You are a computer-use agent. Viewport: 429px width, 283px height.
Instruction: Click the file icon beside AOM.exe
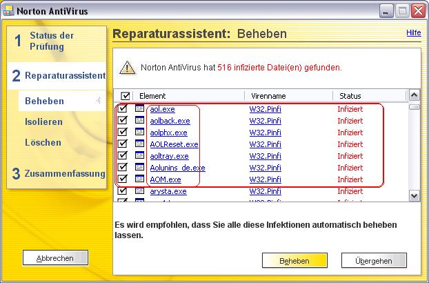(140, 179)
